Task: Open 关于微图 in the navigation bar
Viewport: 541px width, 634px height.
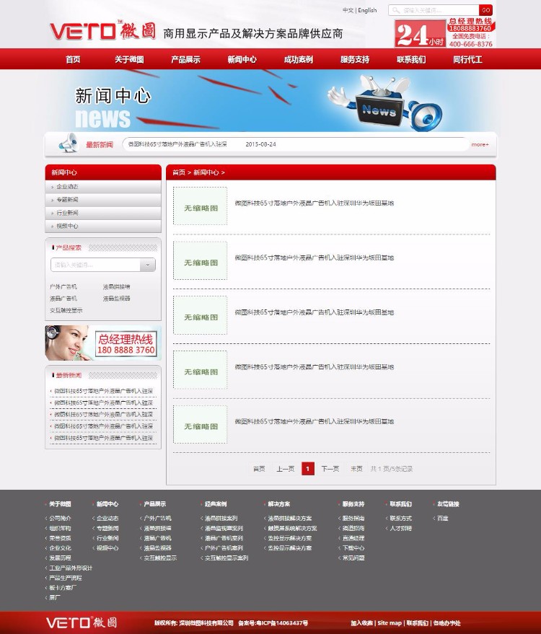Action: (x=129, y=59)
